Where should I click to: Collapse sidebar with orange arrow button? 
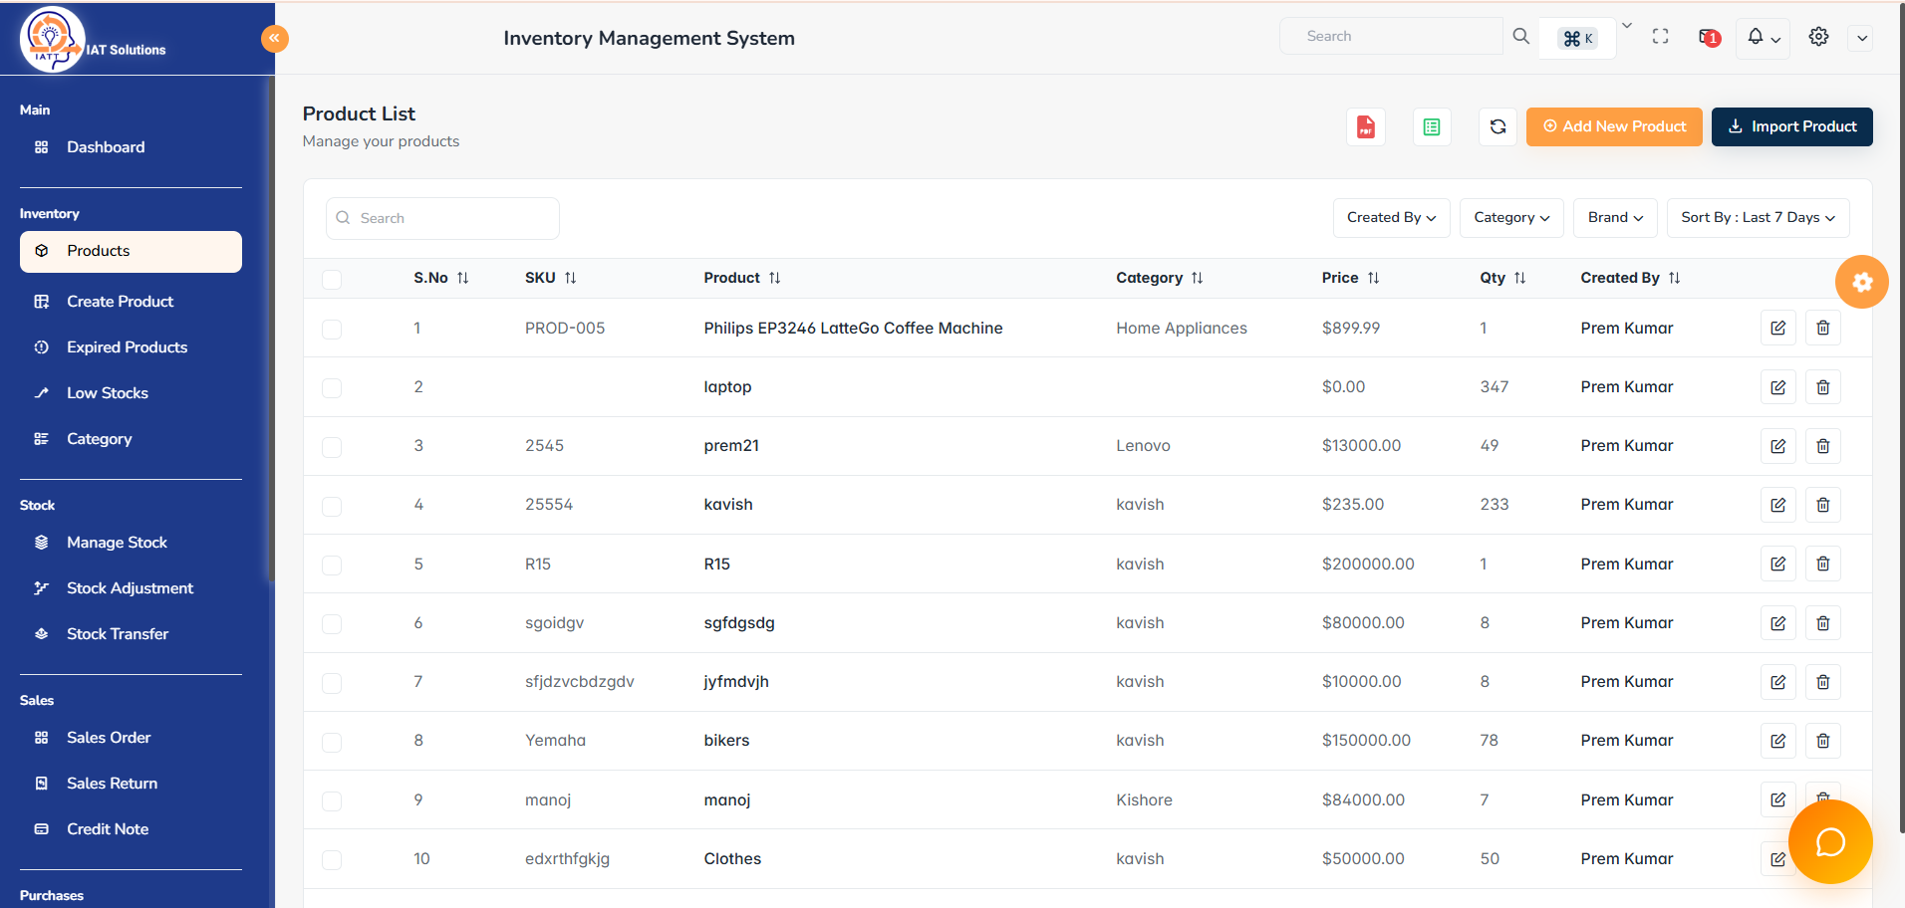click(275, 38)
